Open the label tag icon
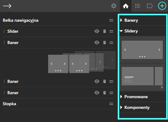Screen dimensions: 168x122 pyautogui.click(x=150, y=6)
